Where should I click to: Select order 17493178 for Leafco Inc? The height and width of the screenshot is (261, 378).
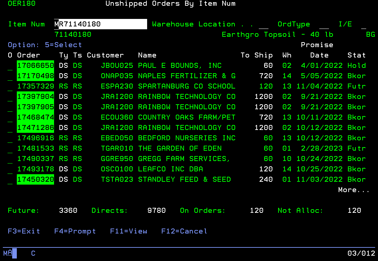click(x=35, y=169)
